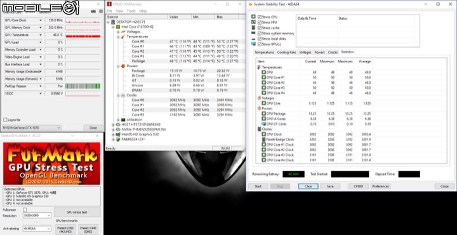Open the GPU Temperature sensor dropdown
This screenshot has width=457, height=235.
tap(41, 35)
